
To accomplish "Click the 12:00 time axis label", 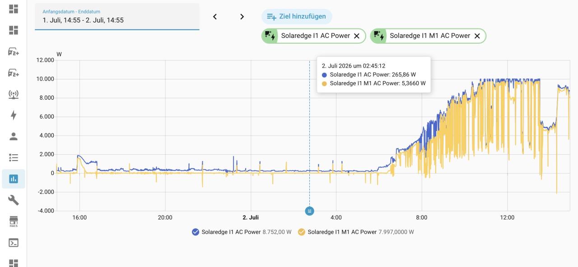I will 507,217.
